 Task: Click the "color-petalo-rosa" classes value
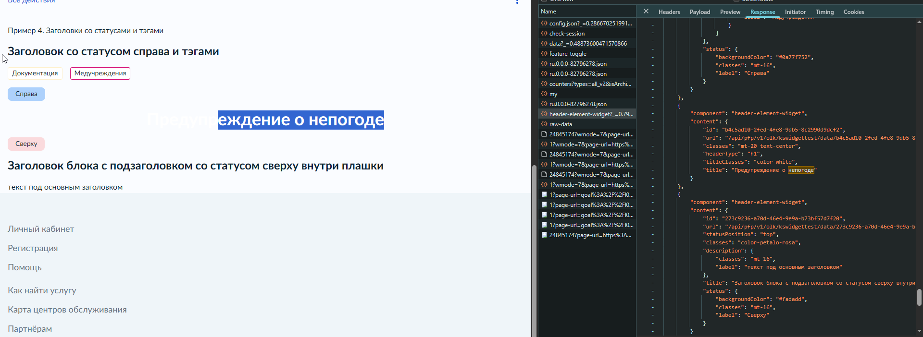click(768, 242)
